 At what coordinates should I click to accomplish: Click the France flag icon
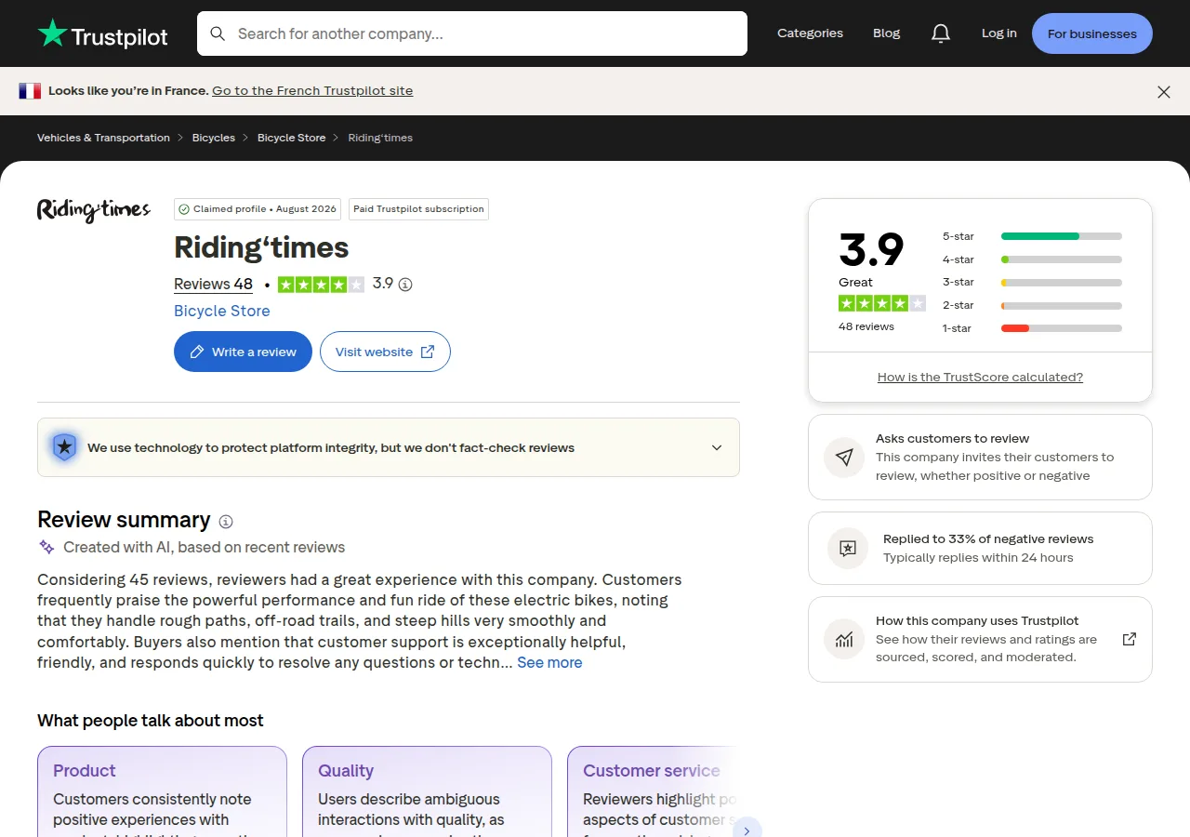pyautogui.click(x=30, y=91)
